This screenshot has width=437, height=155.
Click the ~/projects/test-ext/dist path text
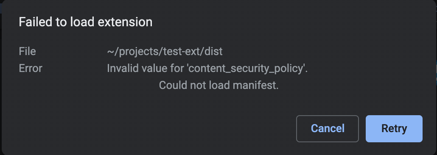pyautogui.click(x=165, y=52)
